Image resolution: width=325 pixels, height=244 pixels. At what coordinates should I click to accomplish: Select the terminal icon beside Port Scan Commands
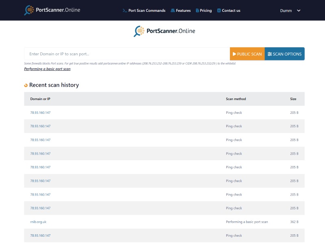(124, 11)
